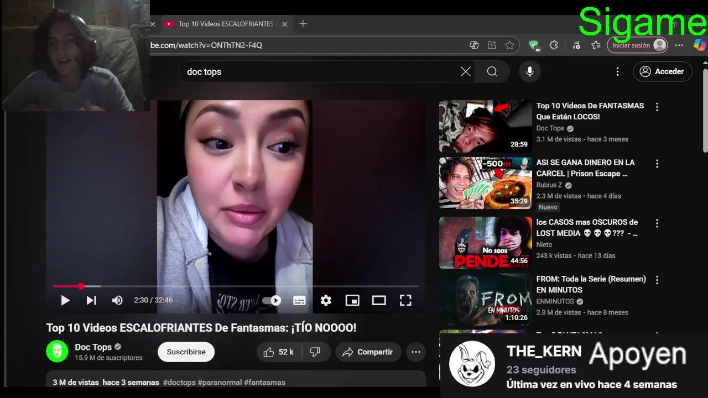708x398 pixels.
Task: Open options for 'FANTASMAS Que Están LOCOS'
Action: click(x=657, y=107)
